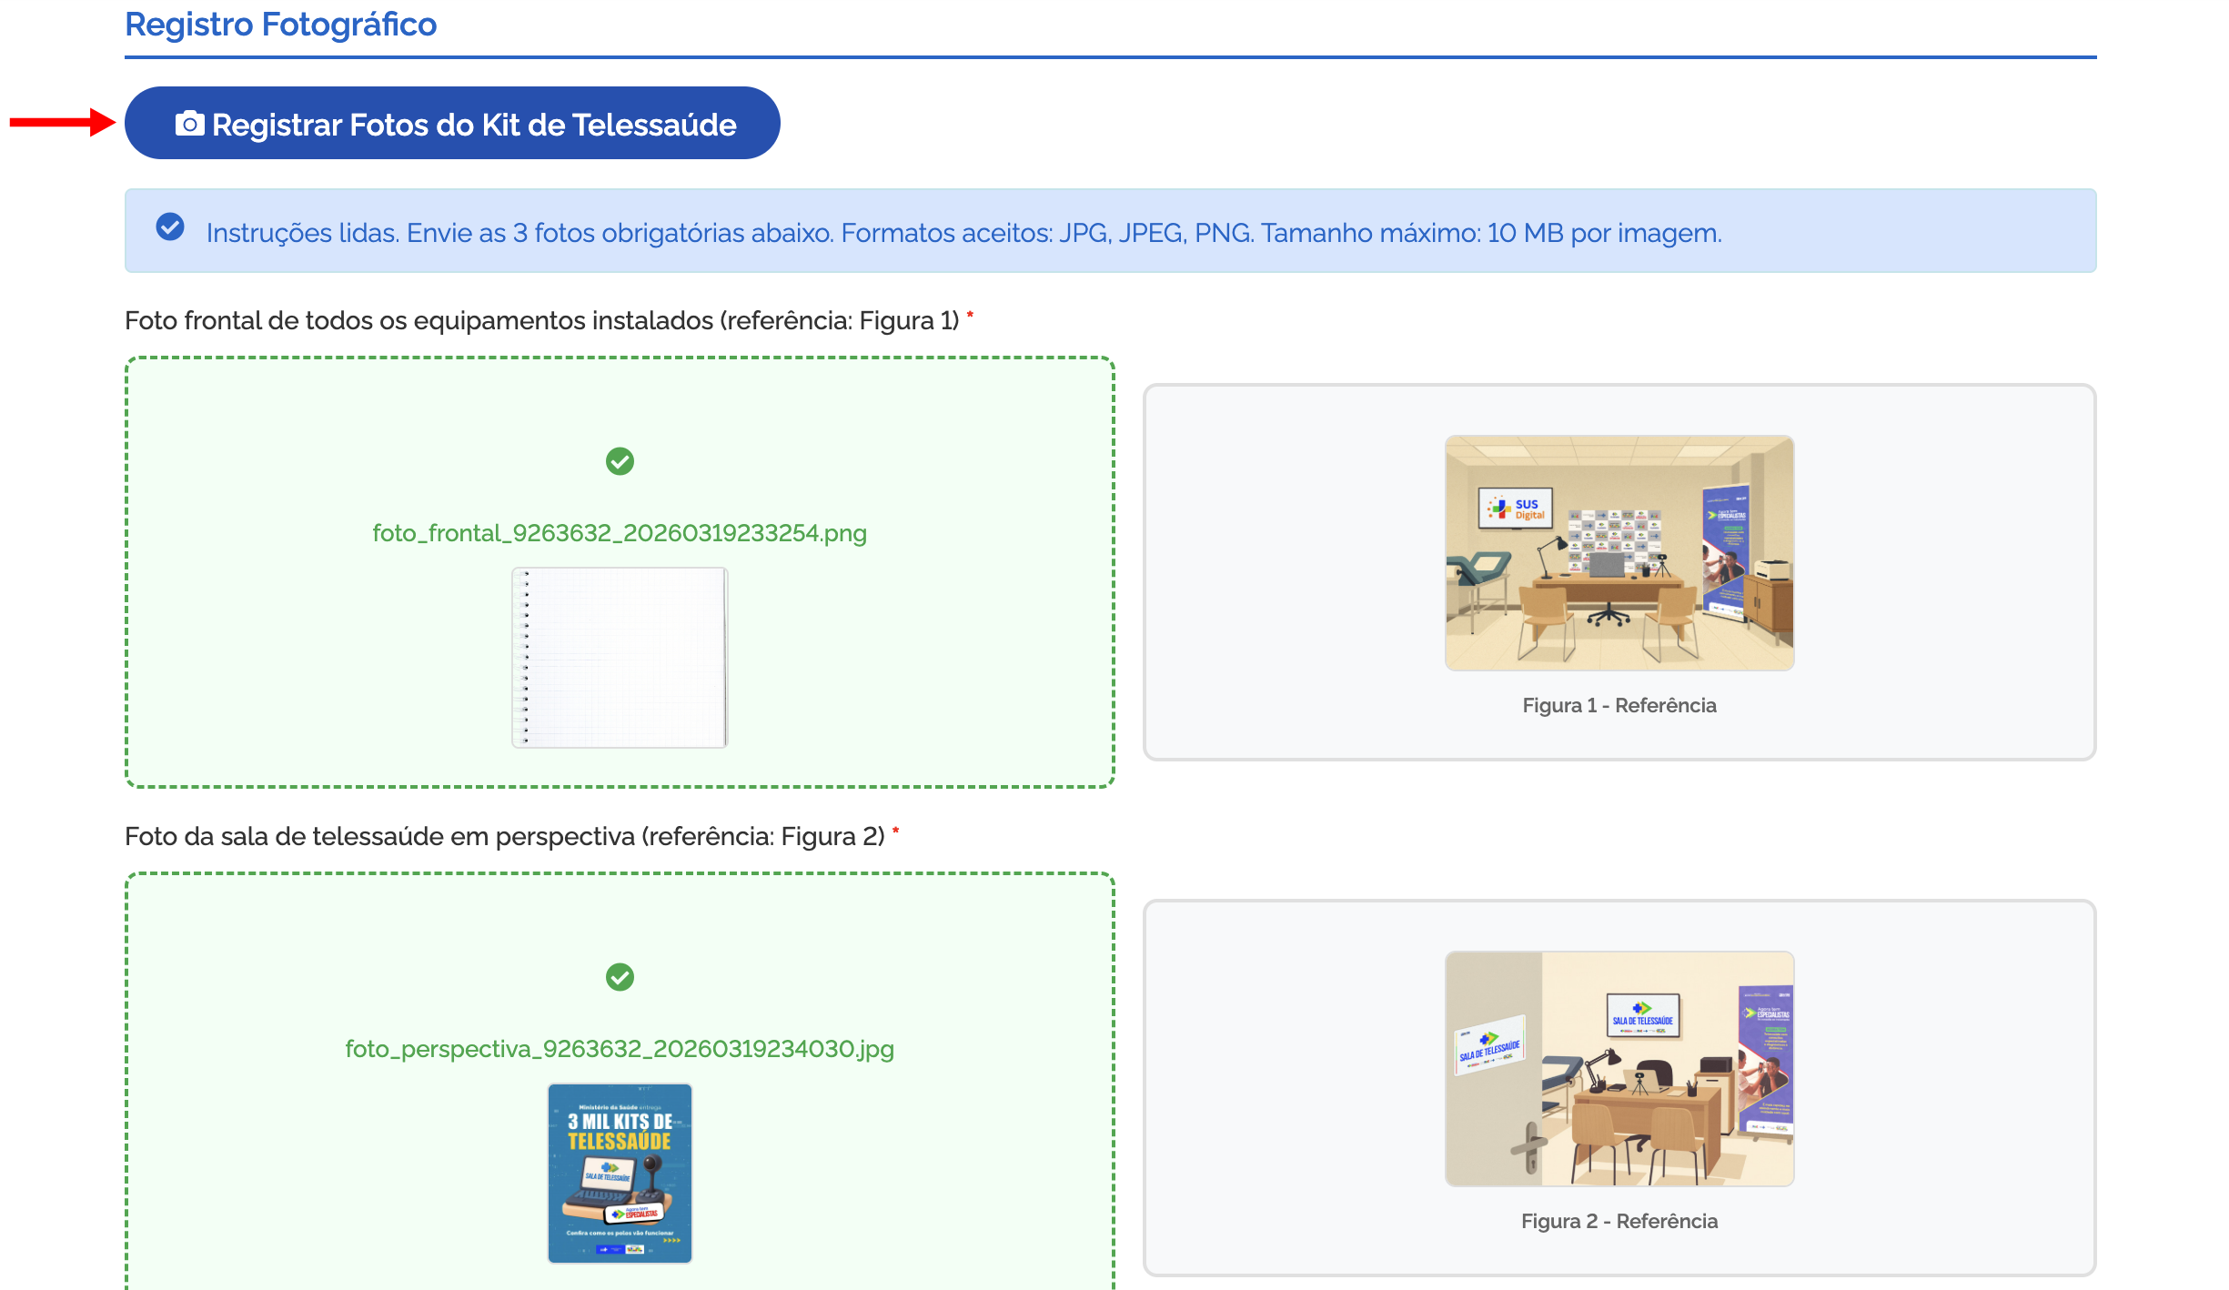Open the Registro Fotográfico section heading
Viewport: 2229px width, 1290px height.
point(280,24)
